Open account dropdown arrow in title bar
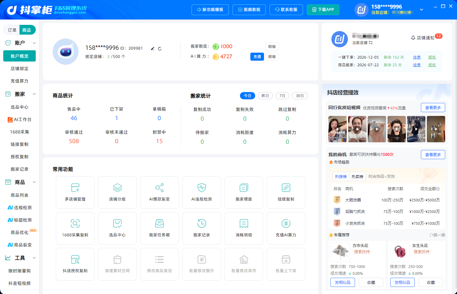This screenshot has height=294, width=457. pyautogui.click(x=422, y=10)
